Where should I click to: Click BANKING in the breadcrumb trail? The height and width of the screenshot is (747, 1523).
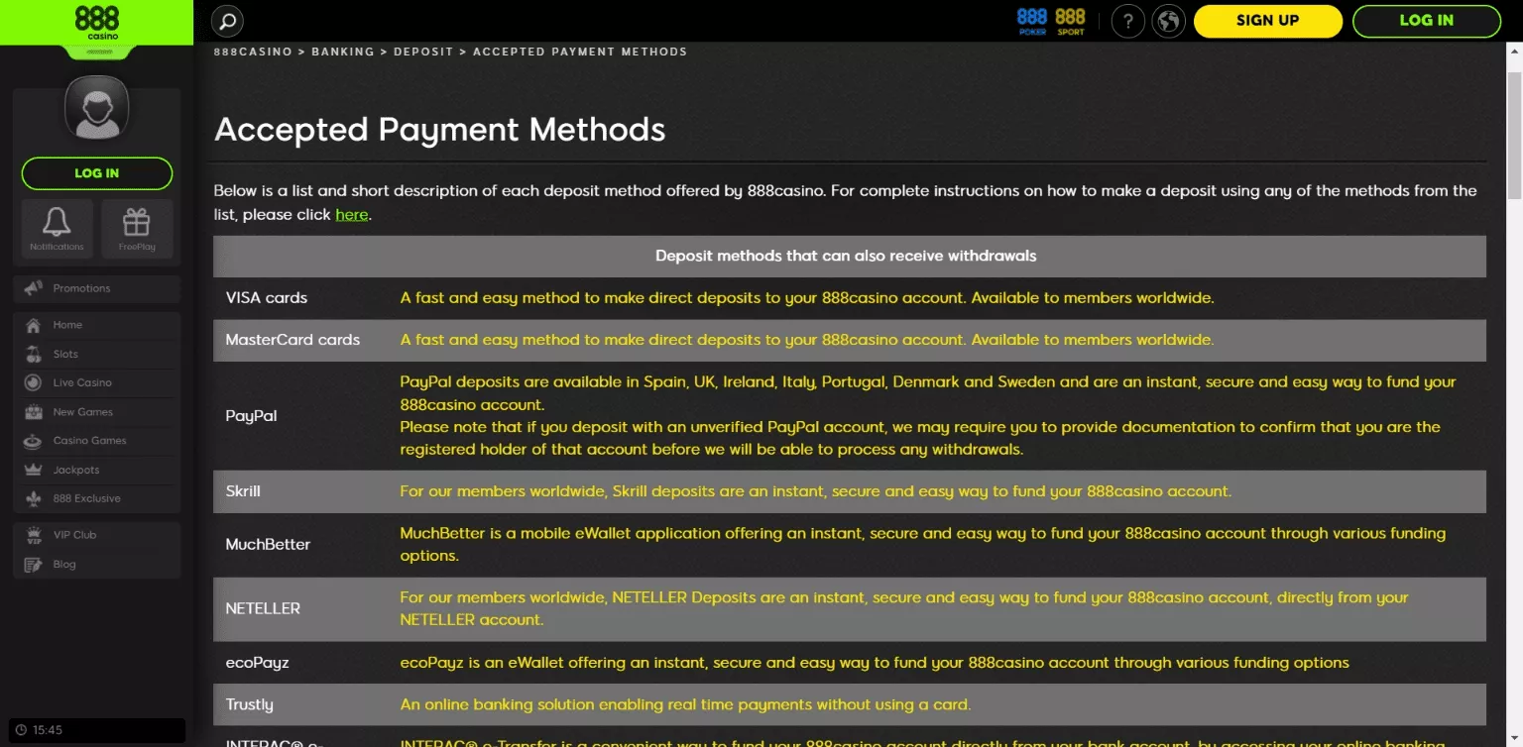[343, 52]
